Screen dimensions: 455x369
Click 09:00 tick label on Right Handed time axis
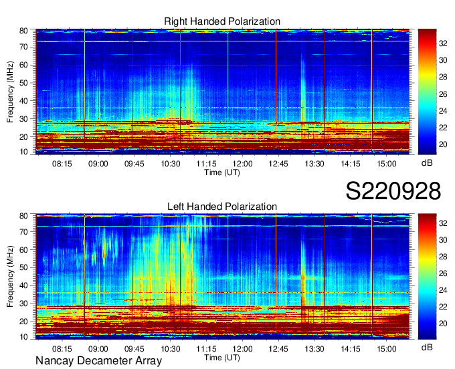point(98,164)
